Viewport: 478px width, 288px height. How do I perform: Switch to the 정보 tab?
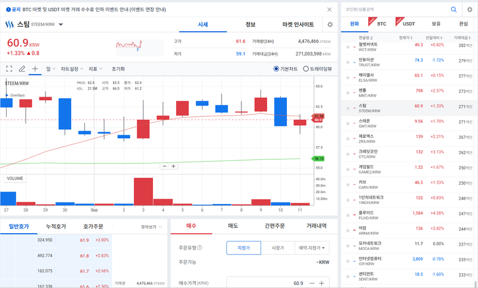pos(250,24)
